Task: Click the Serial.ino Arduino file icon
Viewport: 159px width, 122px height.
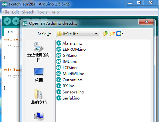Action: (59, 98)
